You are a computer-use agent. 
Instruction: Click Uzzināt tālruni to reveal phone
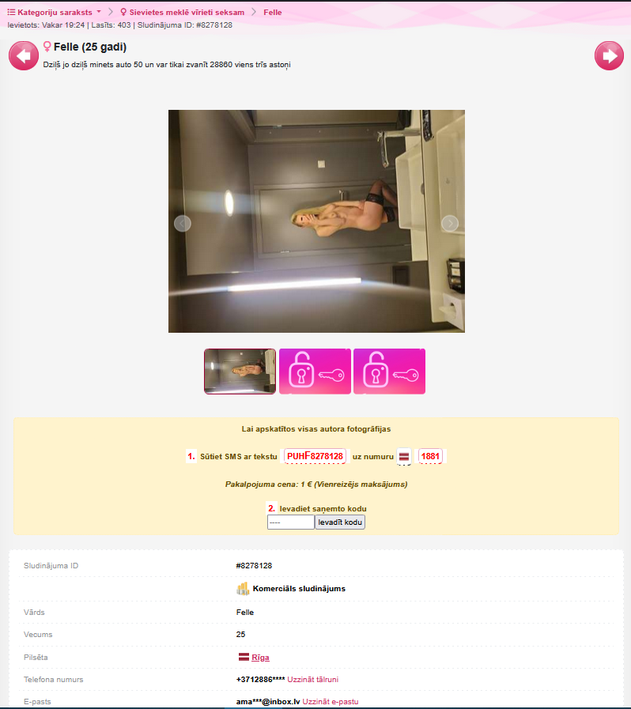(x=312, y=680)
